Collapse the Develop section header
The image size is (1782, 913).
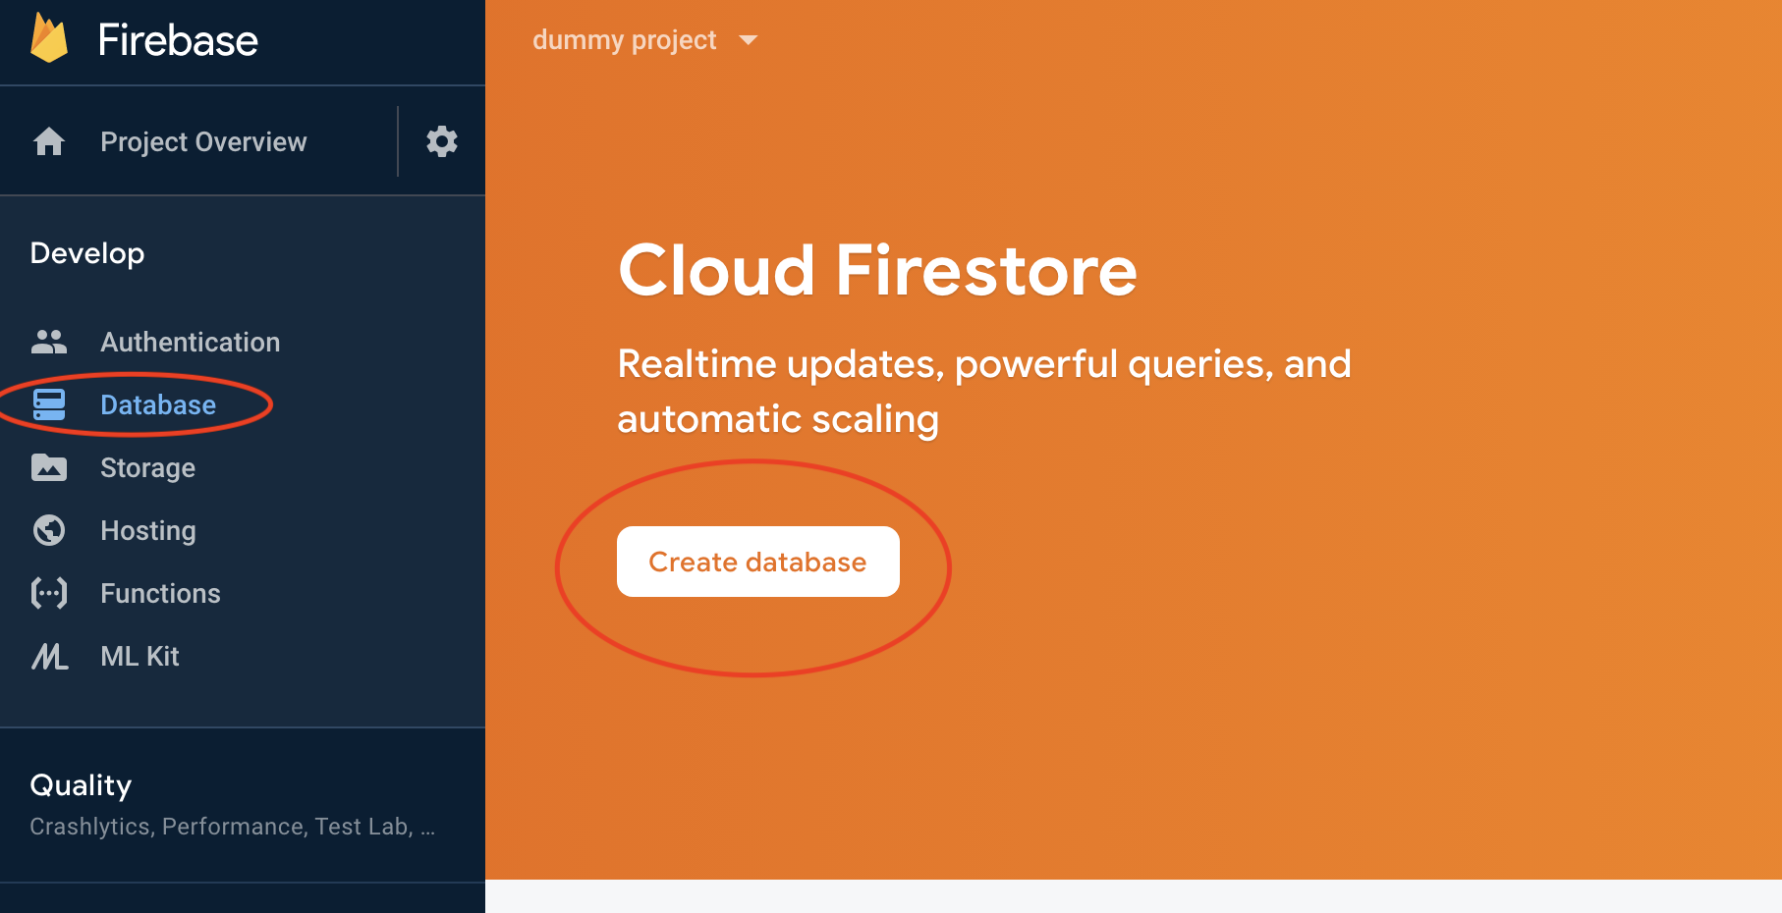pos(87,253)
